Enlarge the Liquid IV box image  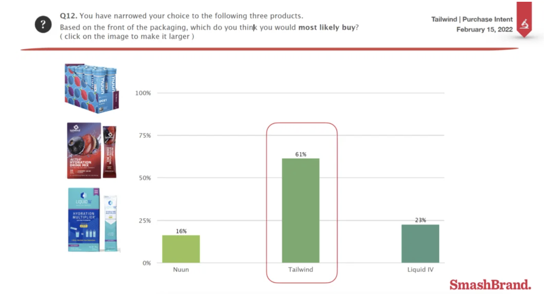pos(84,219)
